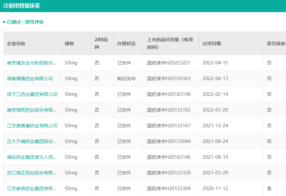Click the 办理状态 column header
Image resolution: width=286 pixels, height=196 pixels.
(x=126, y=44)
